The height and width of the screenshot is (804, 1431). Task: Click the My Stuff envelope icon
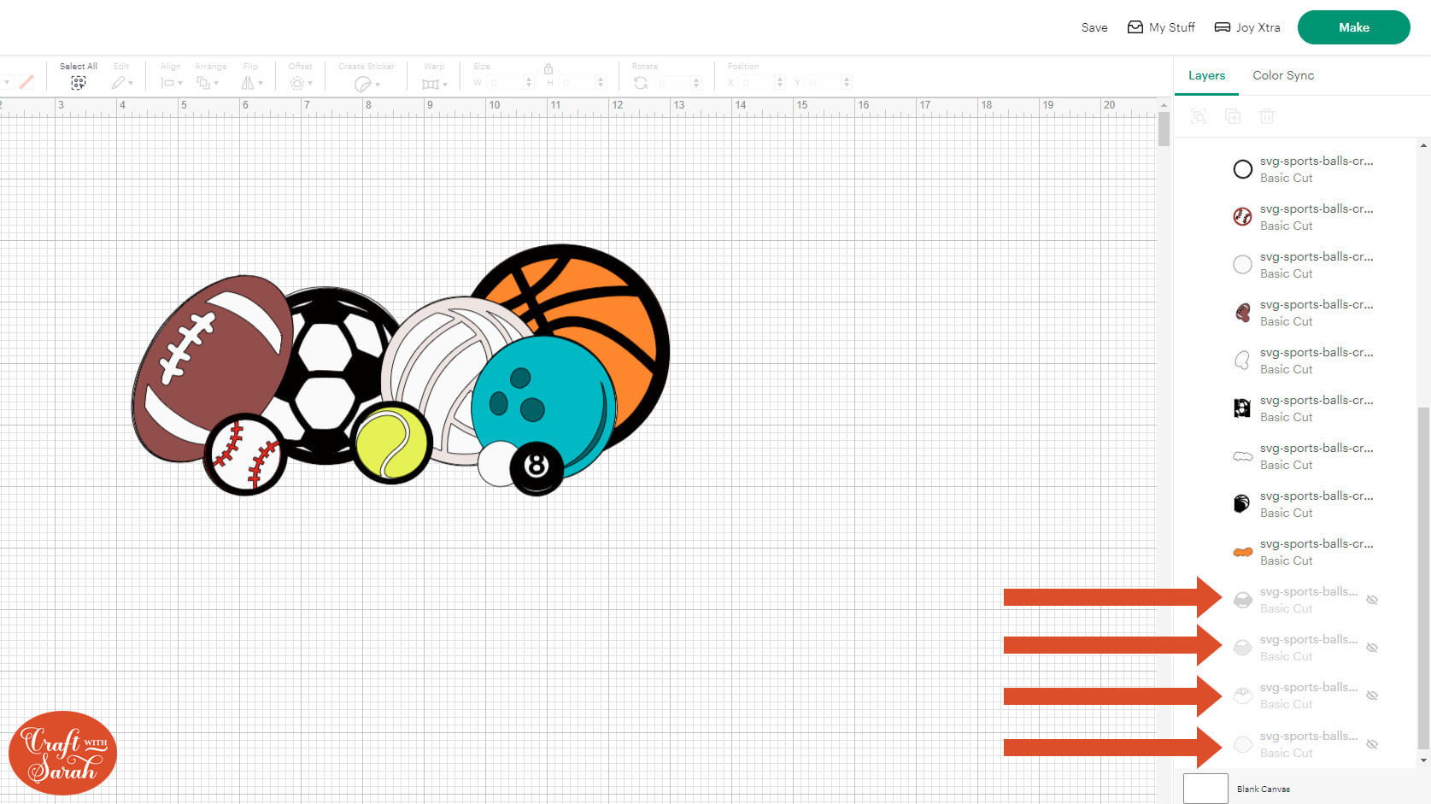[x=1135, y=27]
